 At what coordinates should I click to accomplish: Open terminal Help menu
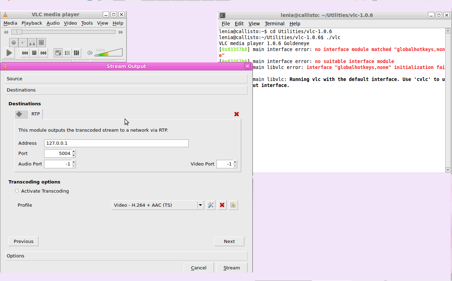[x=295, y=24]
